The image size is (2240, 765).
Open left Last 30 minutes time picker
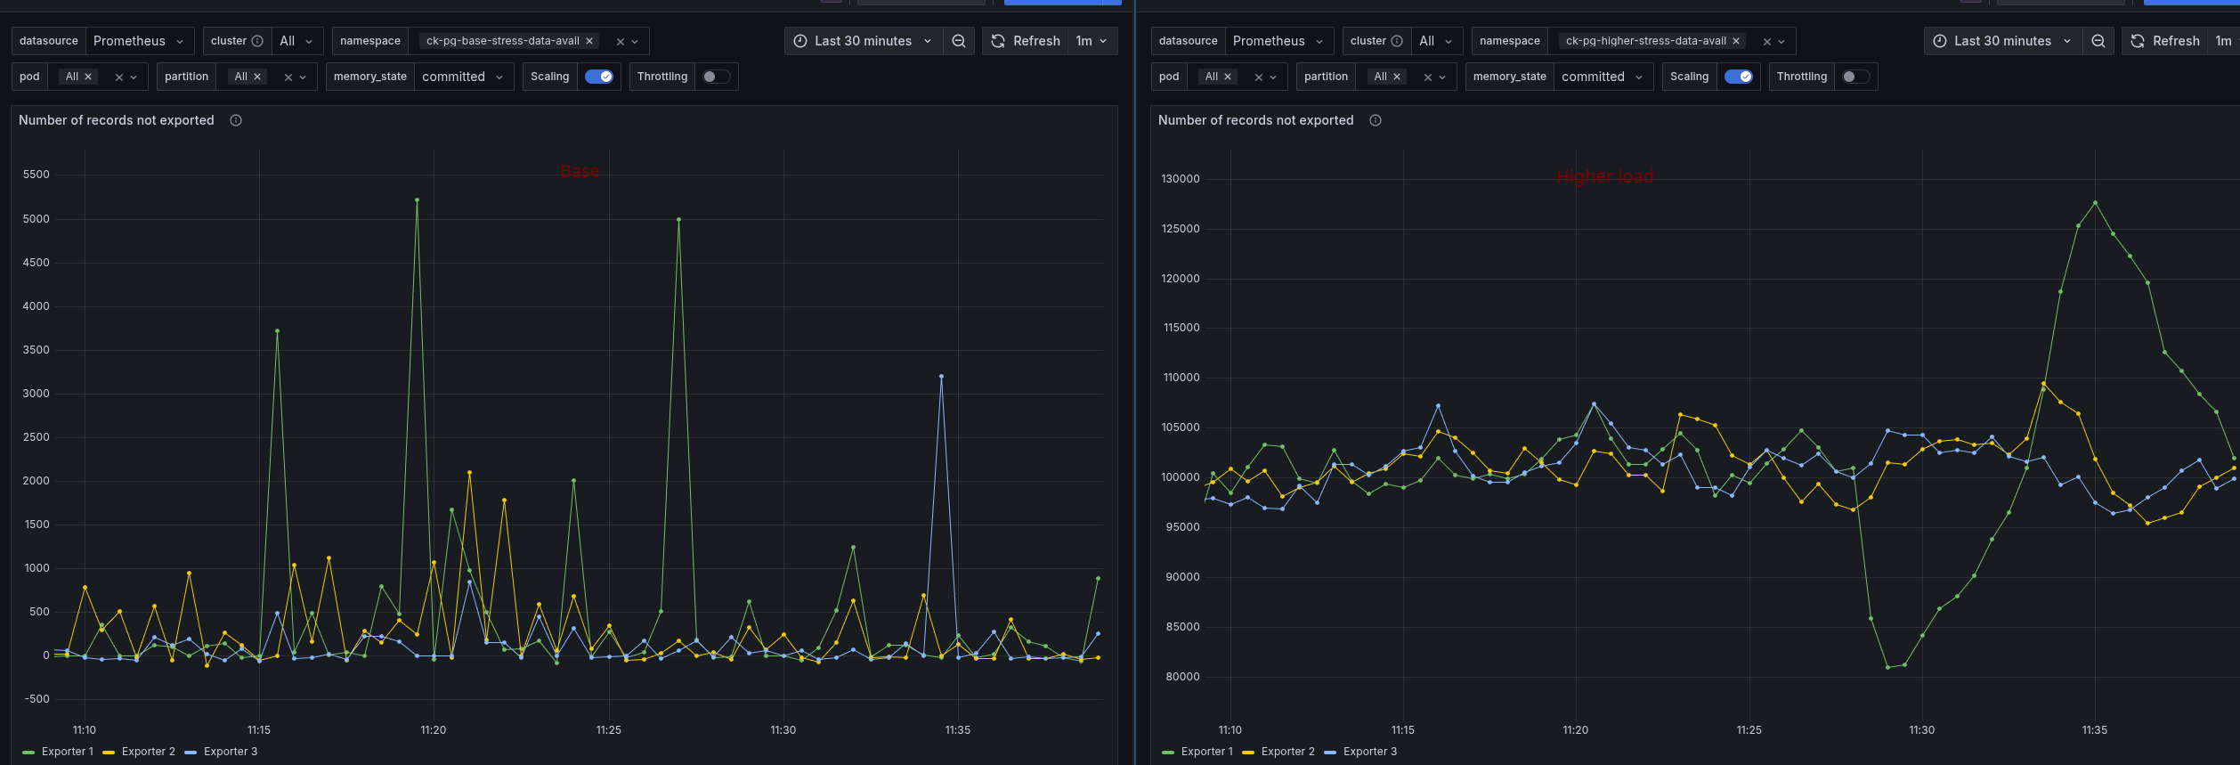tap(863, 41)
